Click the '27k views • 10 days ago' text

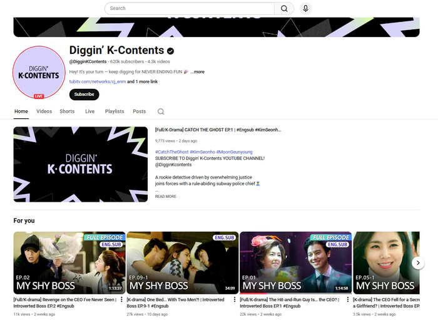tap(147, 314)
